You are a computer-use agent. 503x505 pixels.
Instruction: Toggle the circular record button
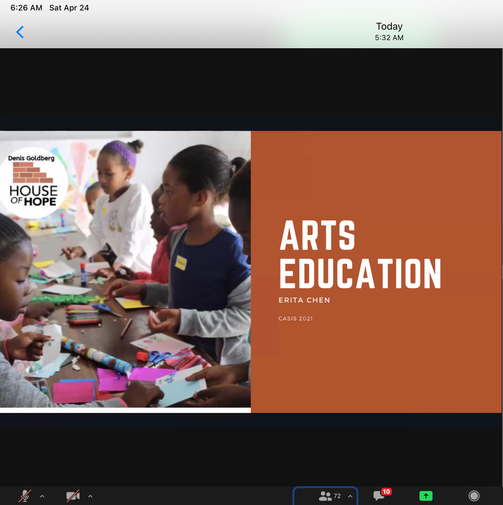tap(474, 496)
